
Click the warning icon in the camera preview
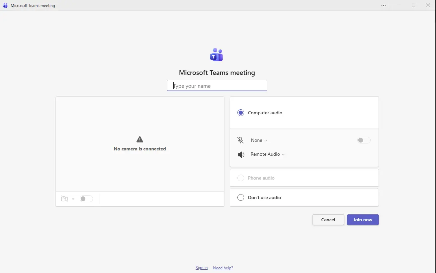[140, 139]
